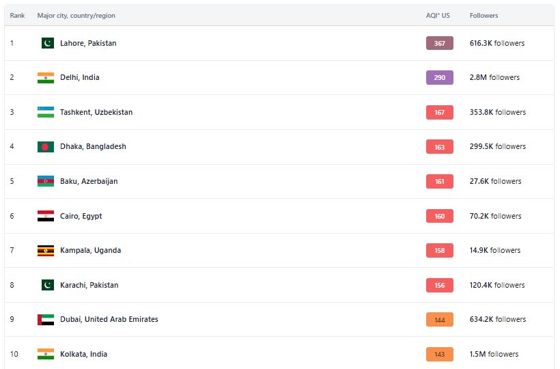Click the purple AQI 290 badge

tap(439, 78)
